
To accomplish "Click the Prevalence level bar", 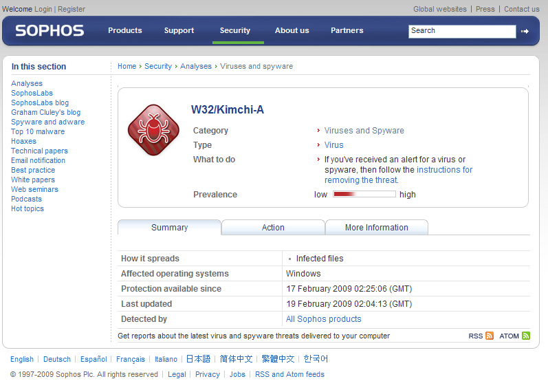I will tap(364, 194).
